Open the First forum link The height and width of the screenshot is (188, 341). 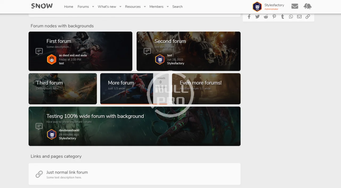tap(59, 41)
